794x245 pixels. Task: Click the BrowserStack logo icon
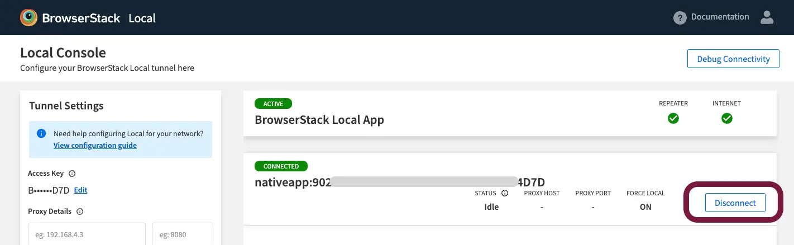[x=29, y=18]
